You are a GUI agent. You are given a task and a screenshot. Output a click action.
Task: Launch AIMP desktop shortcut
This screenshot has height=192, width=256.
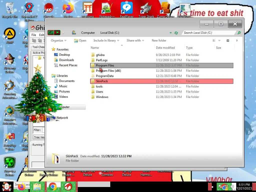10,35
